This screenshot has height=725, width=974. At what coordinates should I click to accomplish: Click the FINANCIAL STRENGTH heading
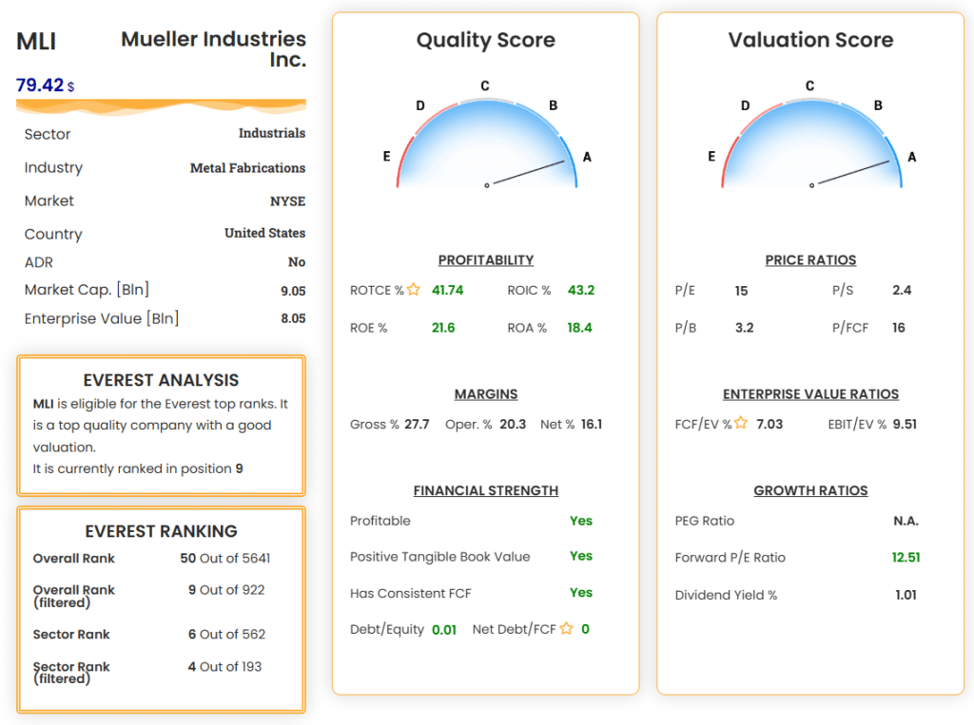click(486, 490)
